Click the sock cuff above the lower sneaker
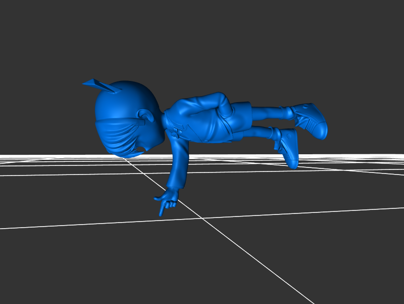404x304 pixels. (275, 134)
